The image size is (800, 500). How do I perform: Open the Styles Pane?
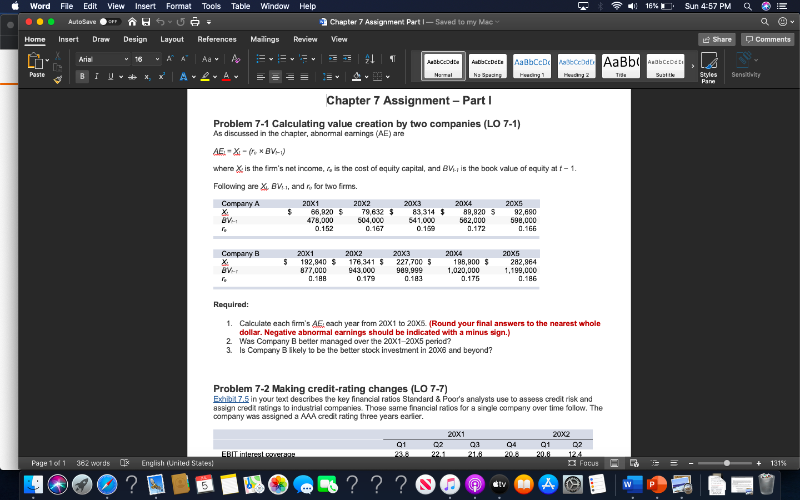709,67
